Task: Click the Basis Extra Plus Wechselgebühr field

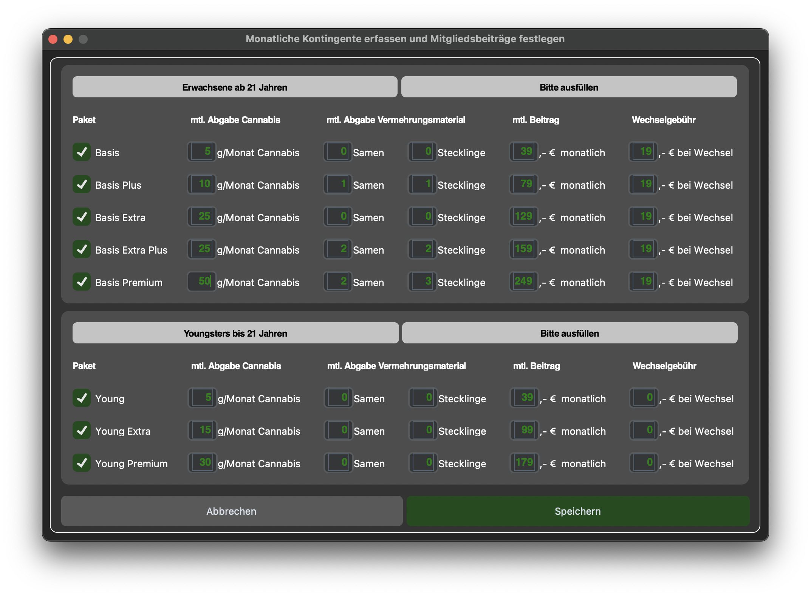Action: click(643, 249)
